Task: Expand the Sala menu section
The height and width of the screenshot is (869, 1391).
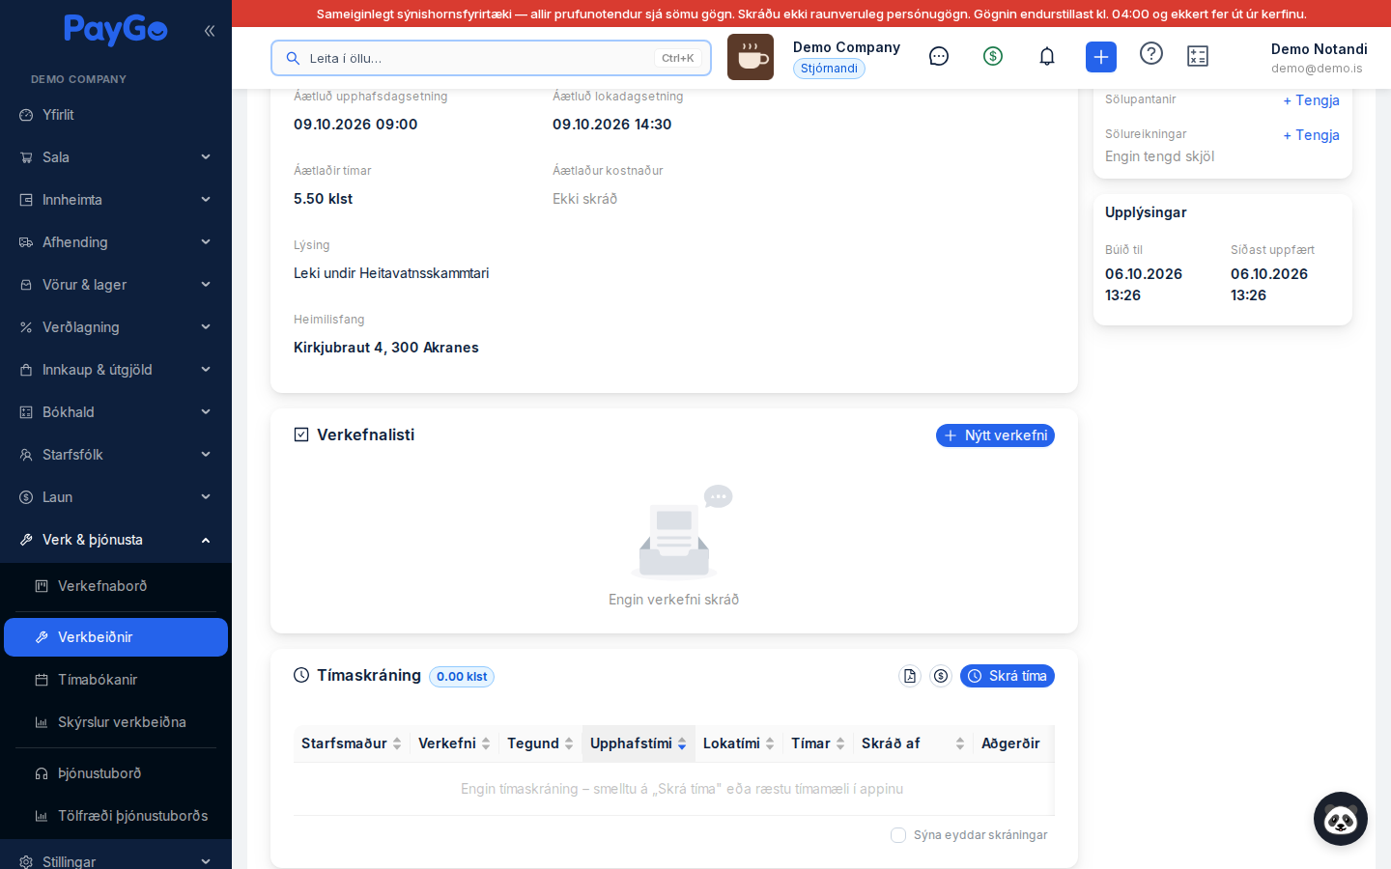Action: [x=116, y=157]
